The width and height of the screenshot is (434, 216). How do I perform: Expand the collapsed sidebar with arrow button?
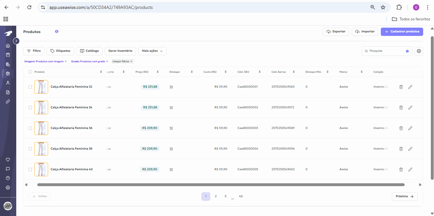click(16, 41)
